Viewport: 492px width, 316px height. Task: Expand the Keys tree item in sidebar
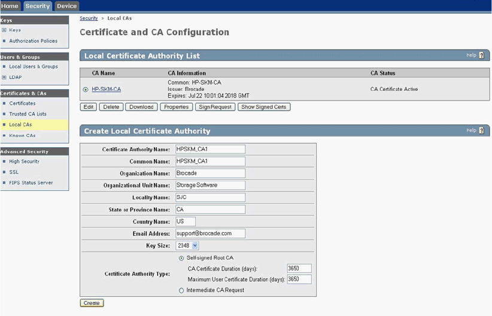4,30
